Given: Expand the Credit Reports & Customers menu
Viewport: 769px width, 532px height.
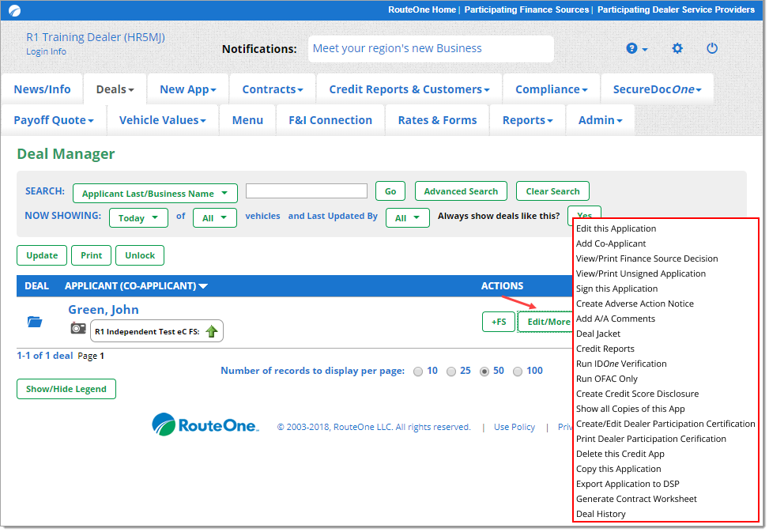Looking at the screenshot, I should click(x=409, y=89).
